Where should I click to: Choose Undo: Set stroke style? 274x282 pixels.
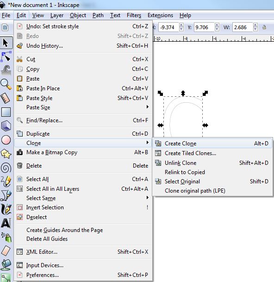click(x=83, y=26)
